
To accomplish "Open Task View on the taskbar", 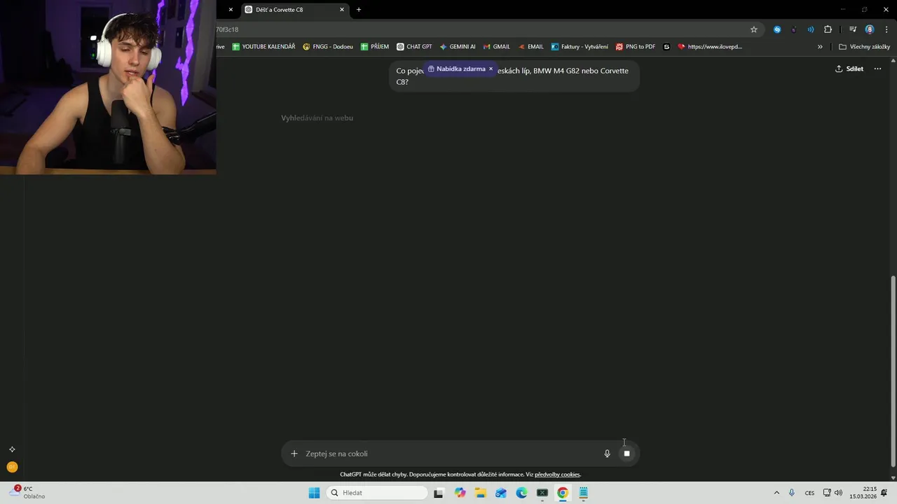I will (x=439, y=493).
